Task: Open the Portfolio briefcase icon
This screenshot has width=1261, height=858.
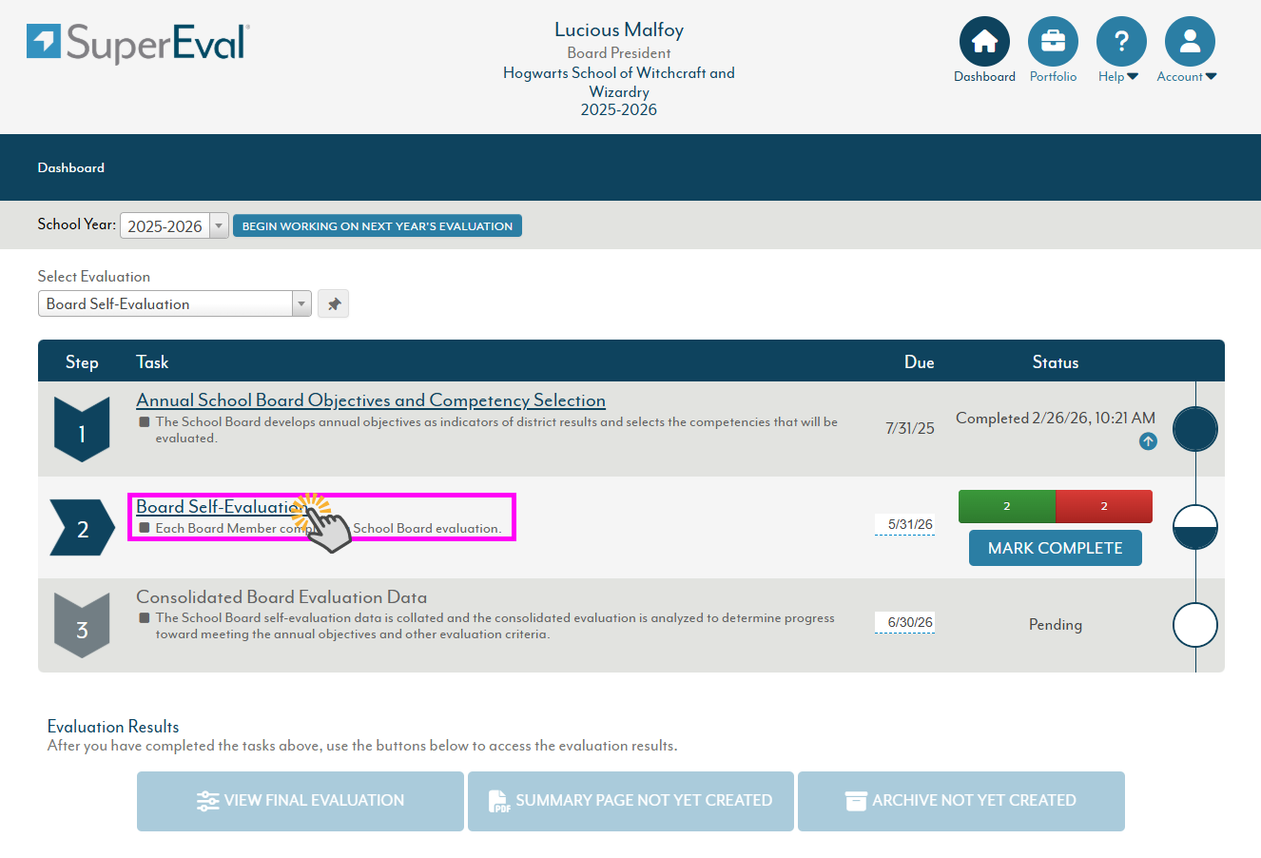Action: pyautogui.click(x=1053, y=42)
